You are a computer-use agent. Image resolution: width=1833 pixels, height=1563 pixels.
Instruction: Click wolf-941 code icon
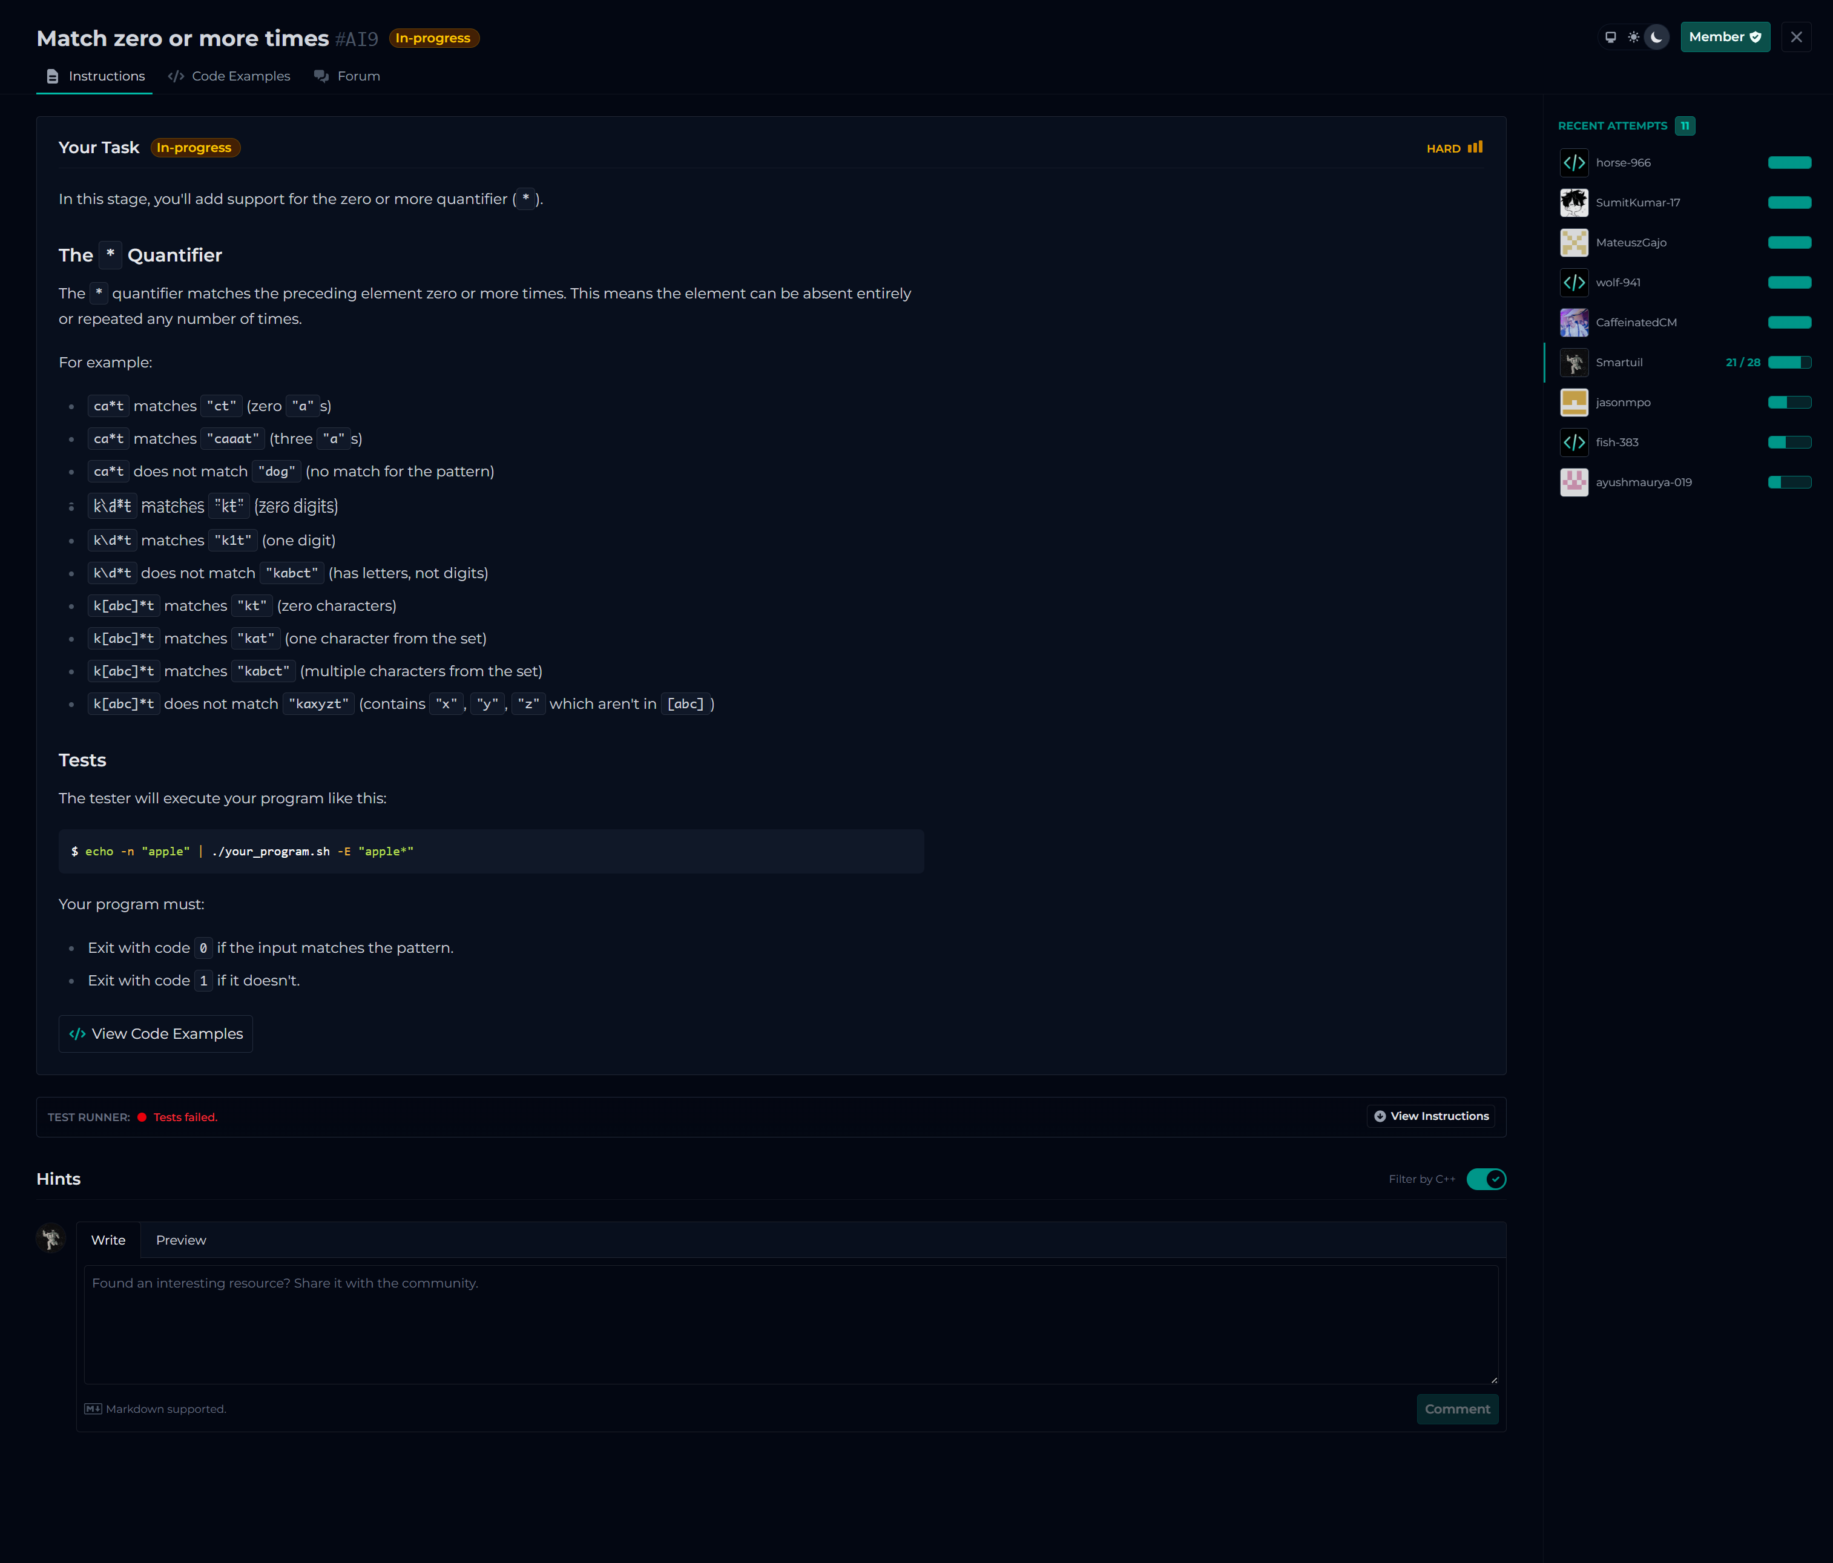click(x=1574, y=282)
